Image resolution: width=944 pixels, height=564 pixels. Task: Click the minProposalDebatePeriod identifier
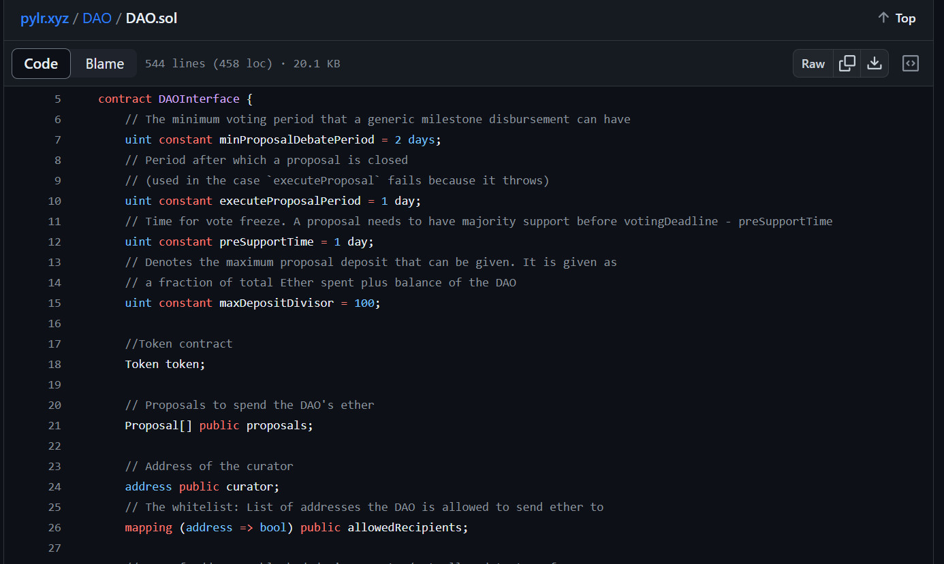pyautogui.click(x=296, y=140)
